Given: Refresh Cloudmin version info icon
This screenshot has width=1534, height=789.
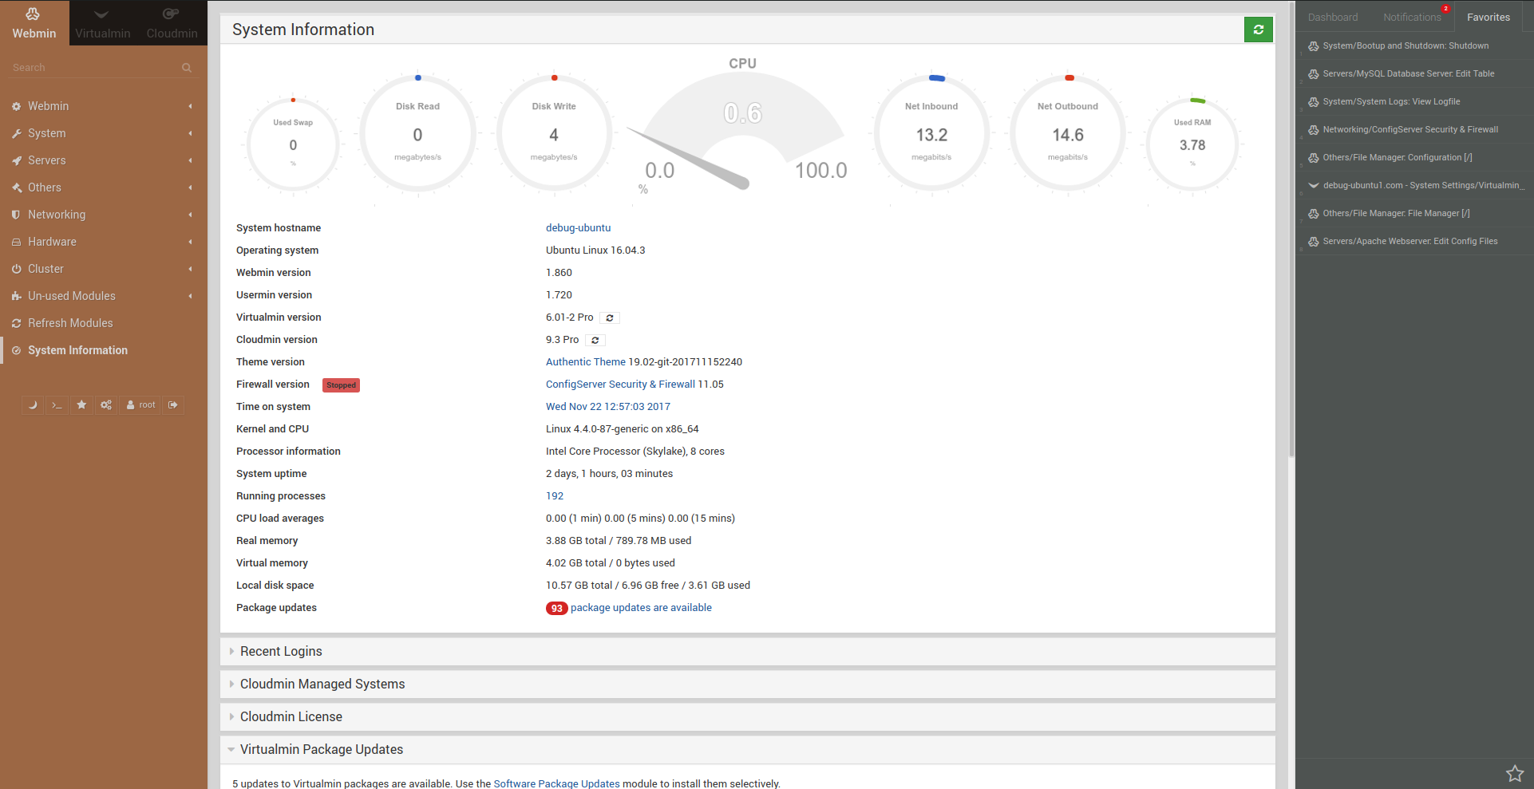Looking at the screenshot, I should click(x=595, y=340).
